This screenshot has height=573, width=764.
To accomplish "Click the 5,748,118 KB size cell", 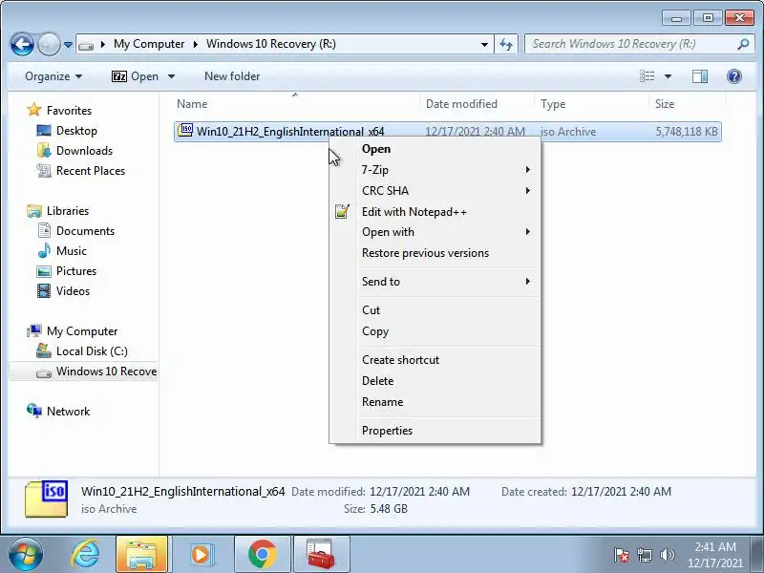I will tap(686, 132).
